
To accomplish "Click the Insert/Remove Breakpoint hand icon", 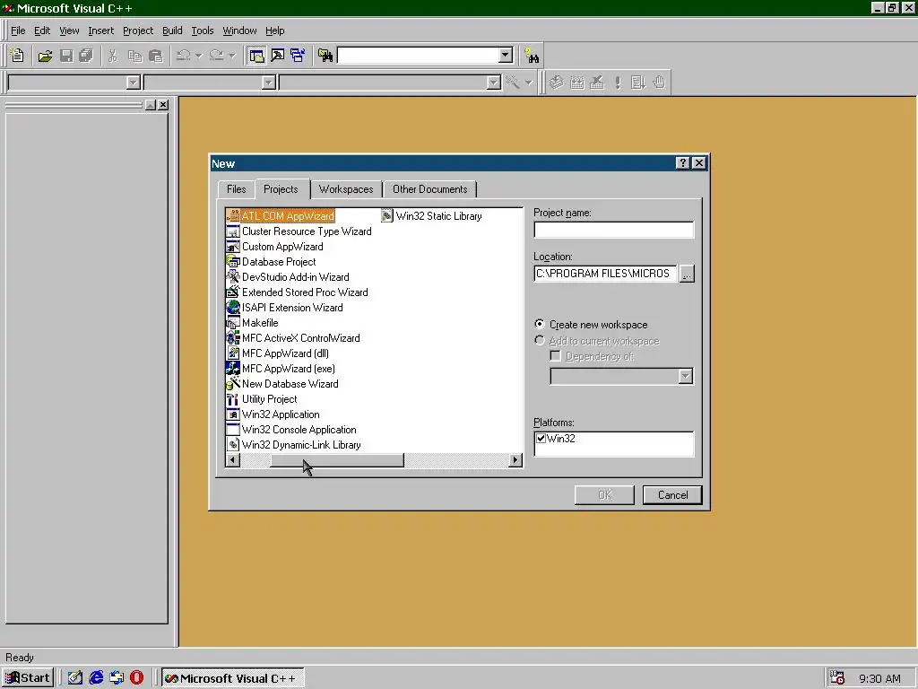I will [659, 82].
